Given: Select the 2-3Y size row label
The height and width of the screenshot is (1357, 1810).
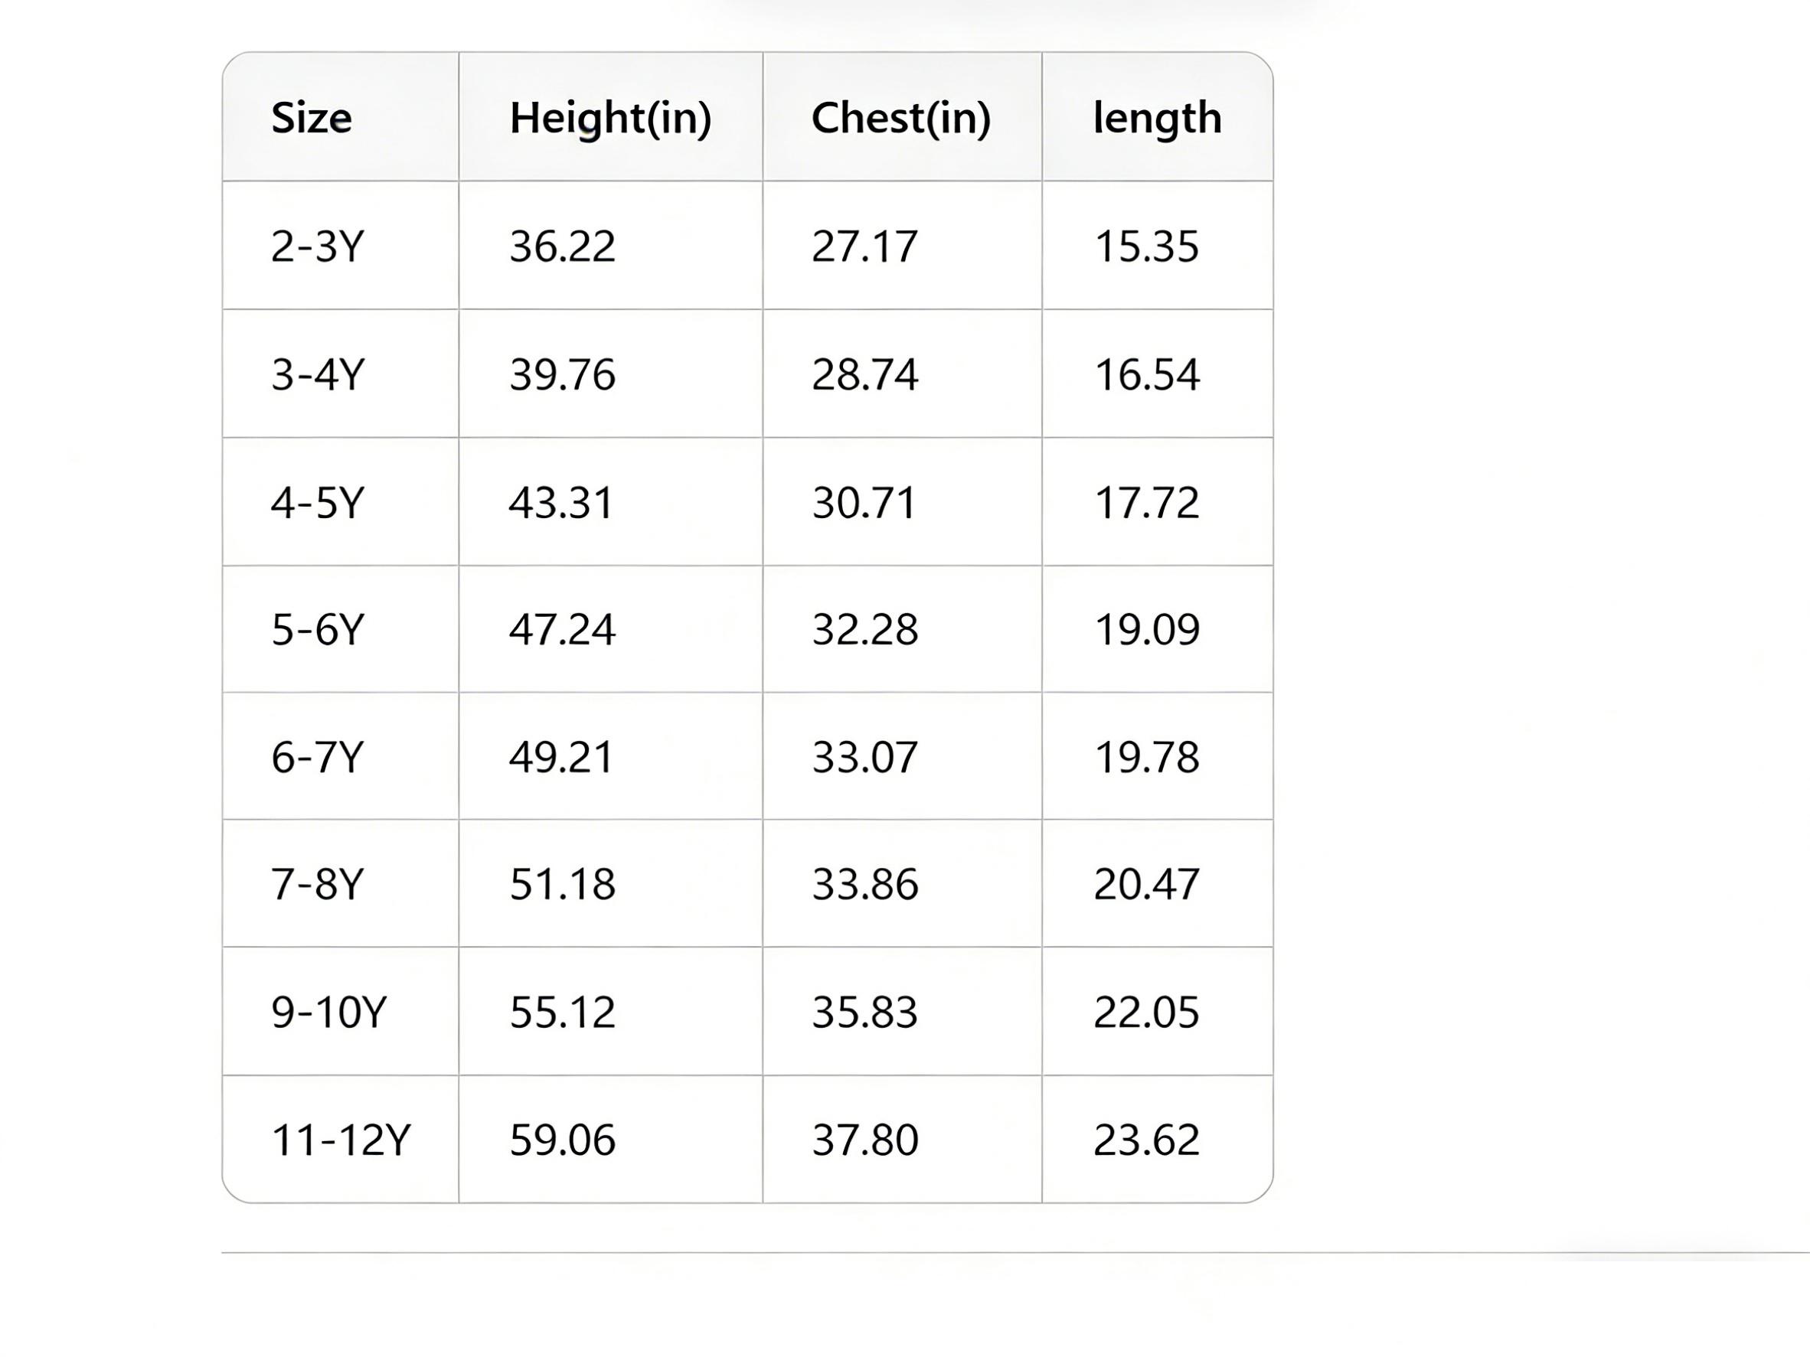Looking at the screenshot, I should click(x=318, y=246).
